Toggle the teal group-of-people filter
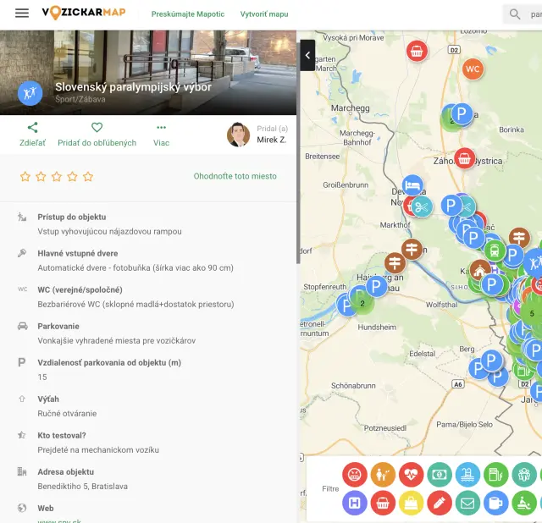This screenshot has width=542, height=523. coord(524,474)
